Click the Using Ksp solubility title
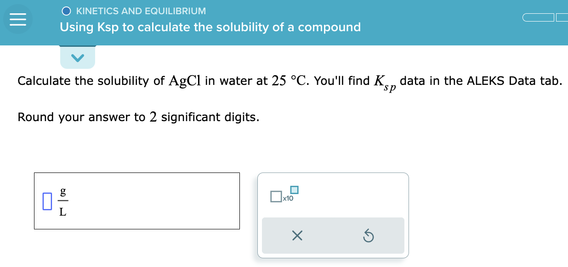This screenshot has height=267, width=568. 210,27
